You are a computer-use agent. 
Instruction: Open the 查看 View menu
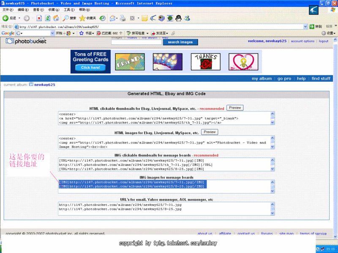[38, 10]
